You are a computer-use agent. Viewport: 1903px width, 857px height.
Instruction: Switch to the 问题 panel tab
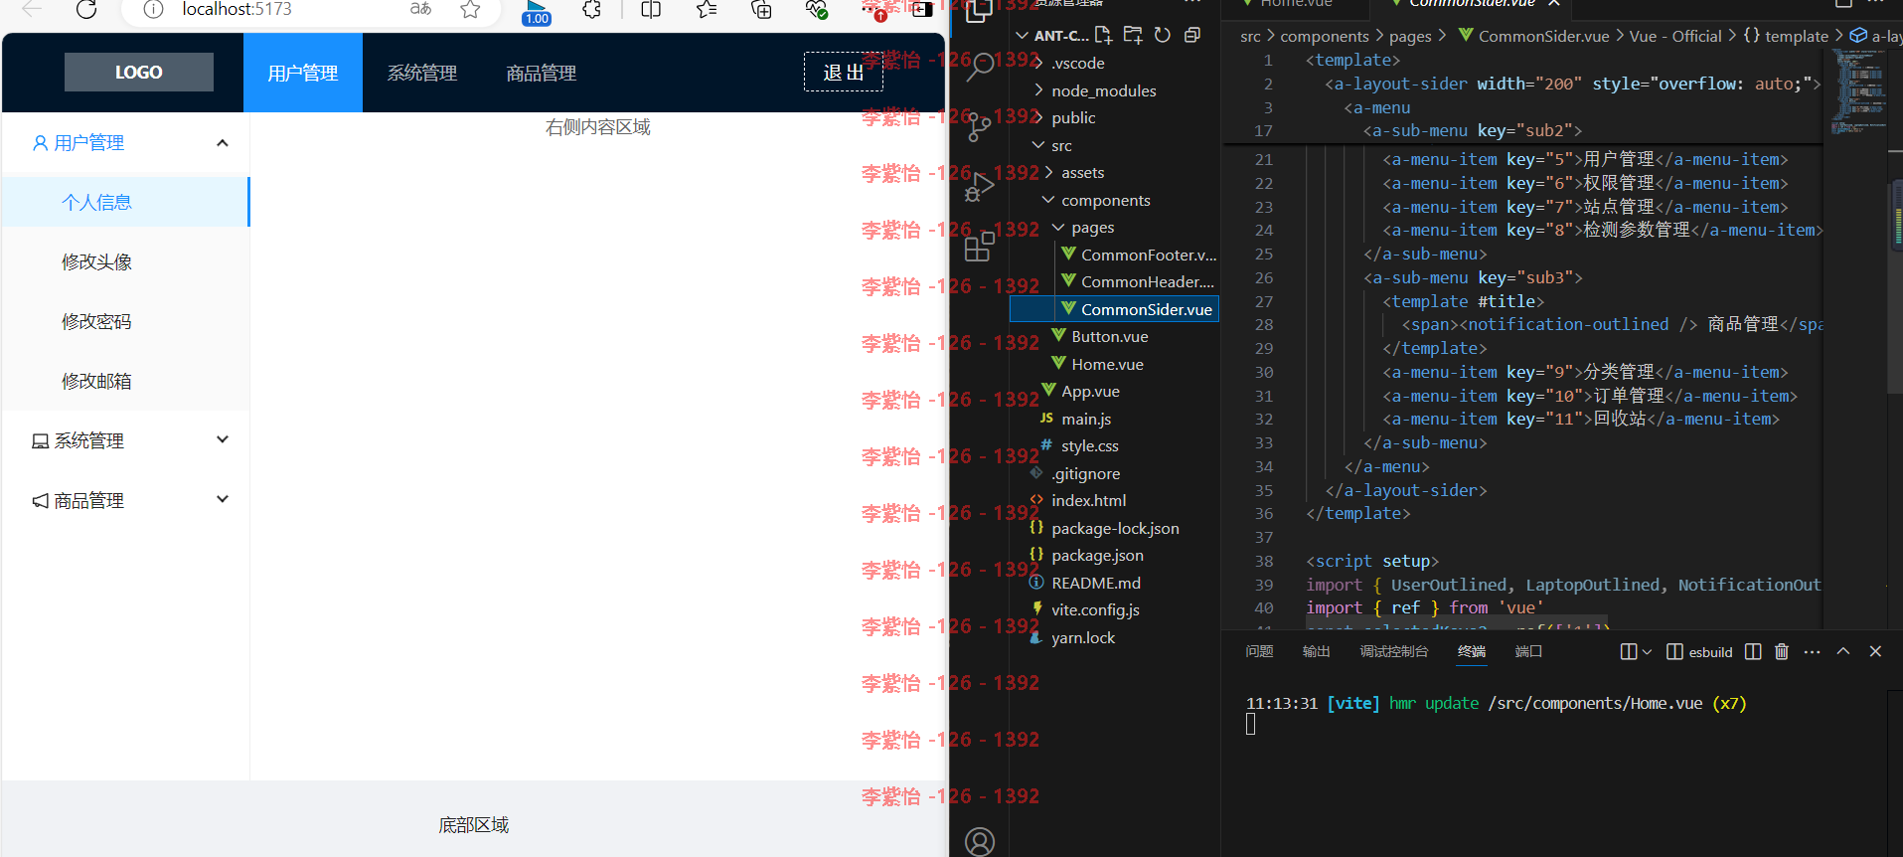click(x=1259, y=651)
